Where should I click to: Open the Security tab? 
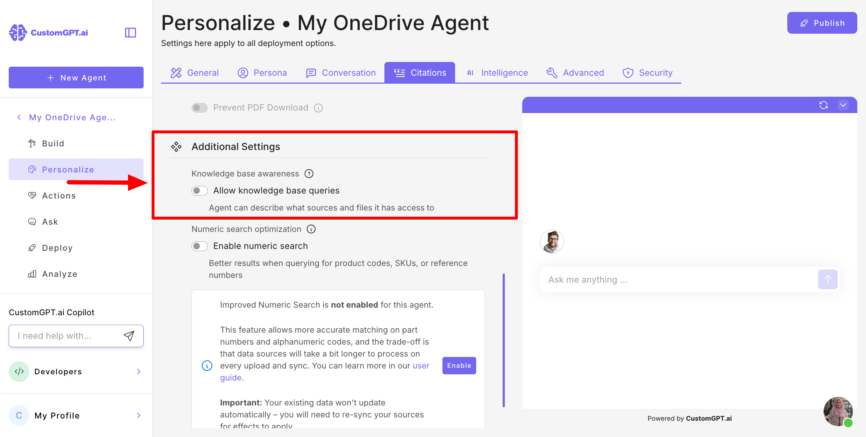[647, 73]
